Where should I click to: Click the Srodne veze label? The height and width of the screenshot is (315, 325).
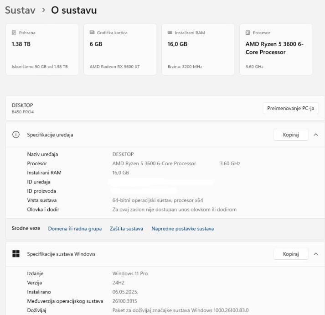point(26,228)
